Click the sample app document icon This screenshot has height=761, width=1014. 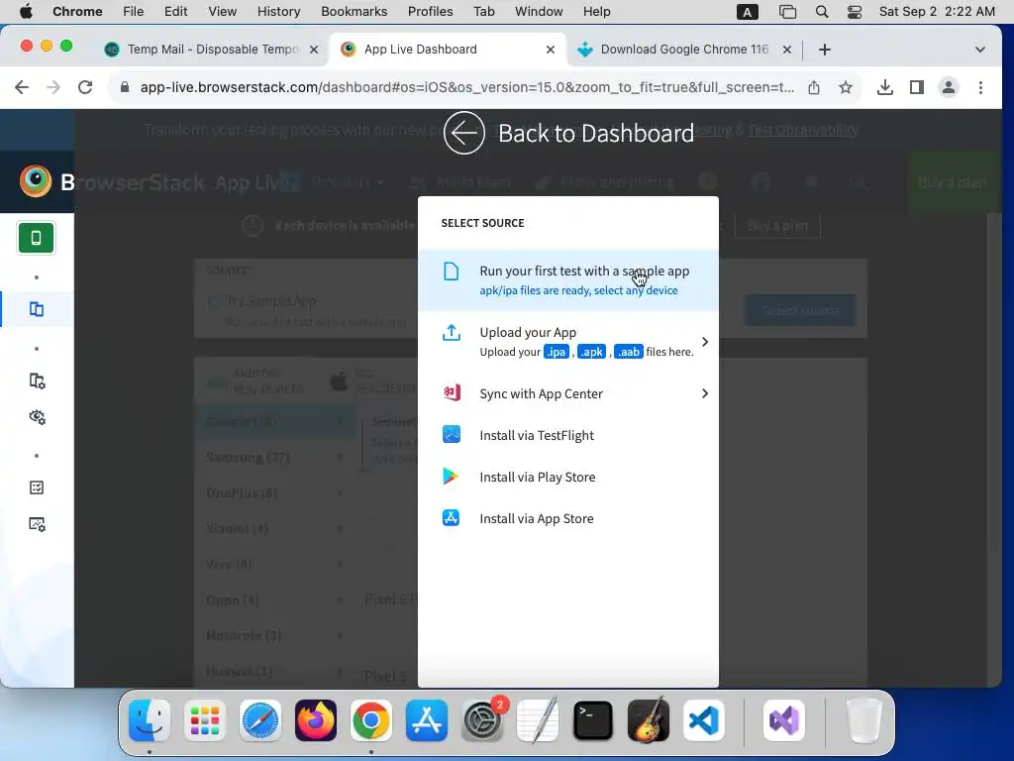pyautogui.click(x=452, y=272)
